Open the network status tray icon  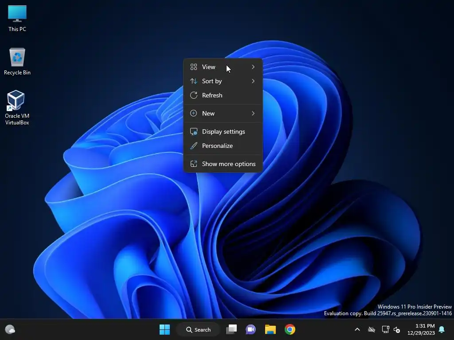point(385,329)
